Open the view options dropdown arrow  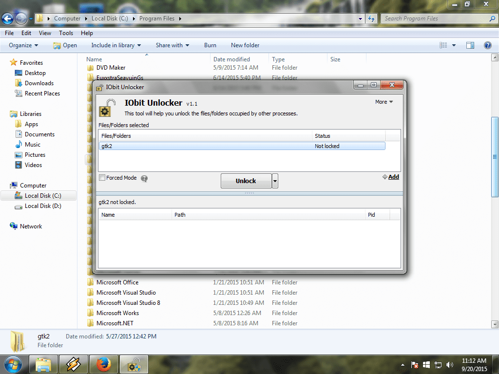pos(454,45)
